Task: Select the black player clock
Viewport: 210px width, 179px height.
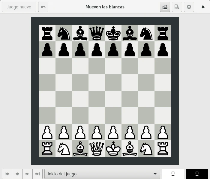Action: point(197,174)
